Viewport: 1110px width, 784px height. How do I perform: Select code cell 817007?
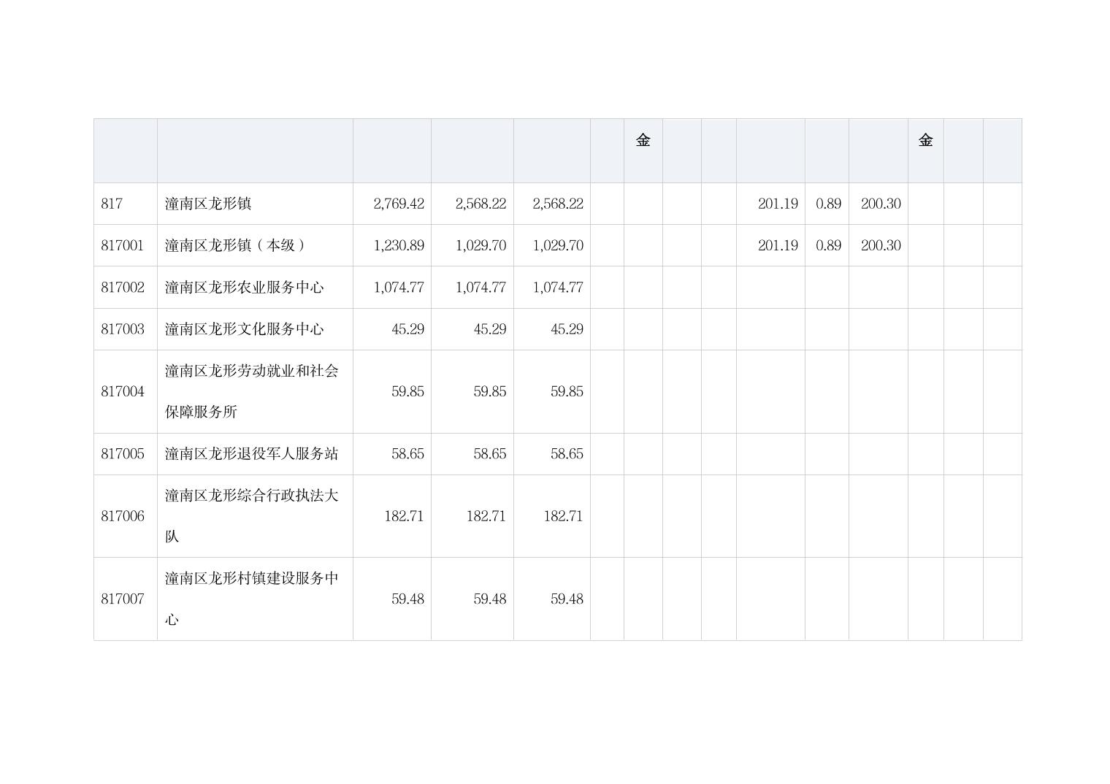point(123,599)
